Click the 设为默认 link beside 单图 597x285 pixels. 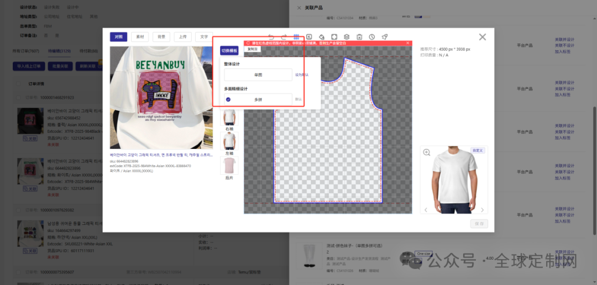point(302,74)
